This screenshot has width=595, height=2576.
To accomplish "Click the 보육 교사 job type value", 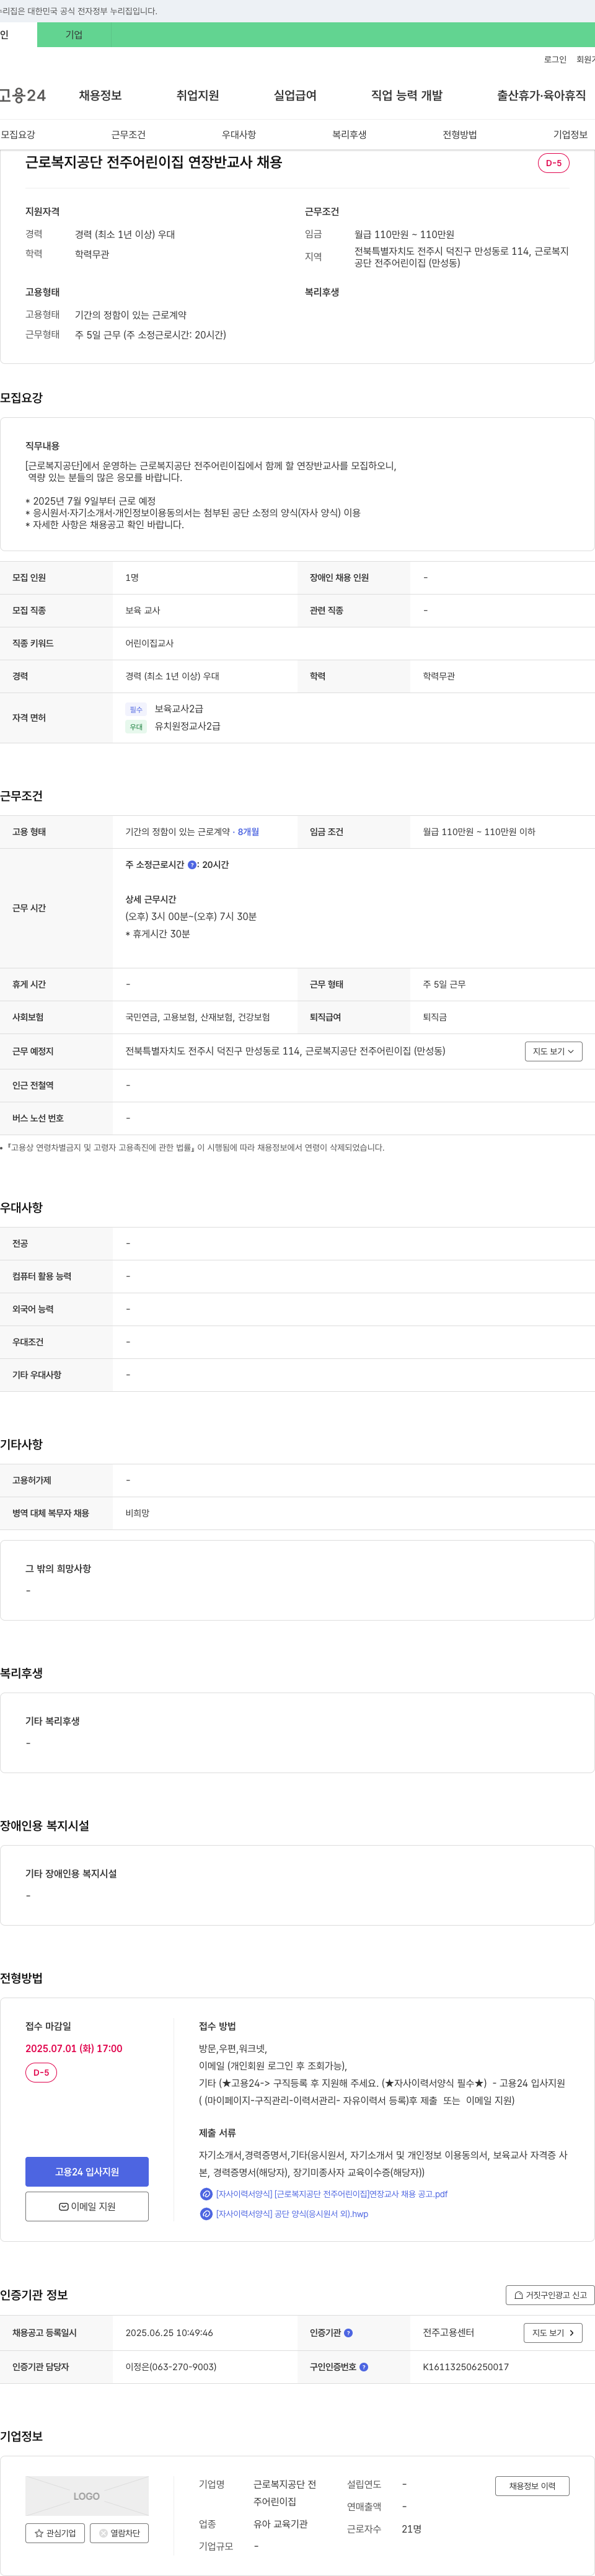I will point(142,610).
